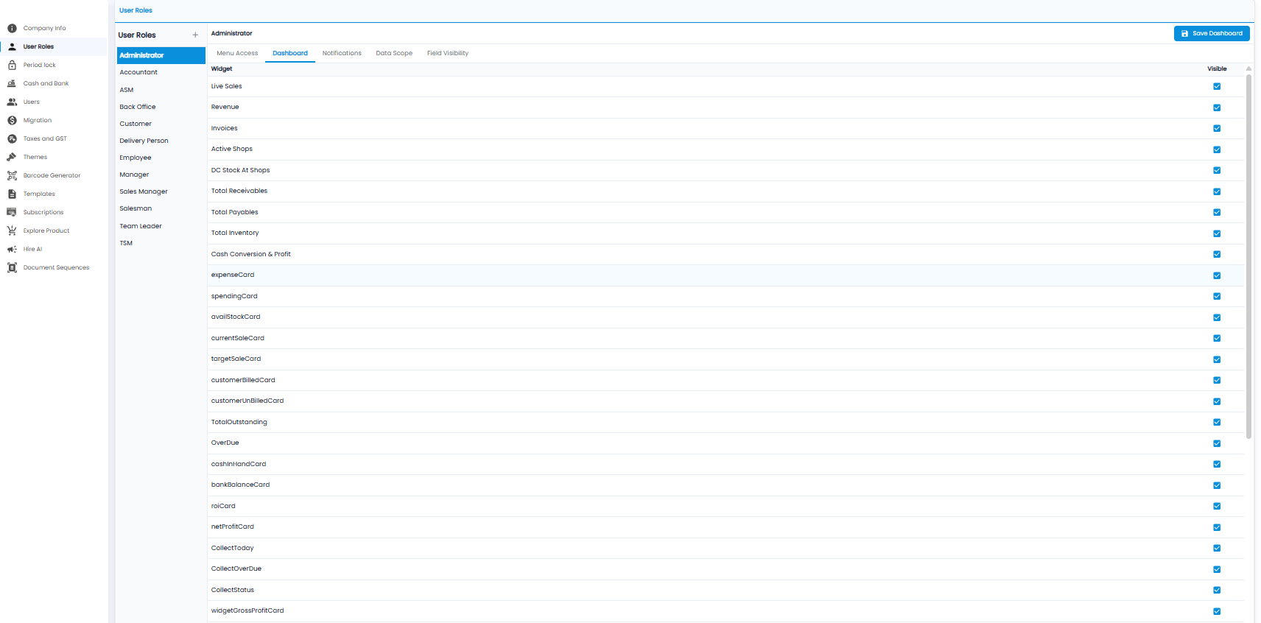
Task: Click the Period lock padlock icon
Action: click(x=12, y=65)
